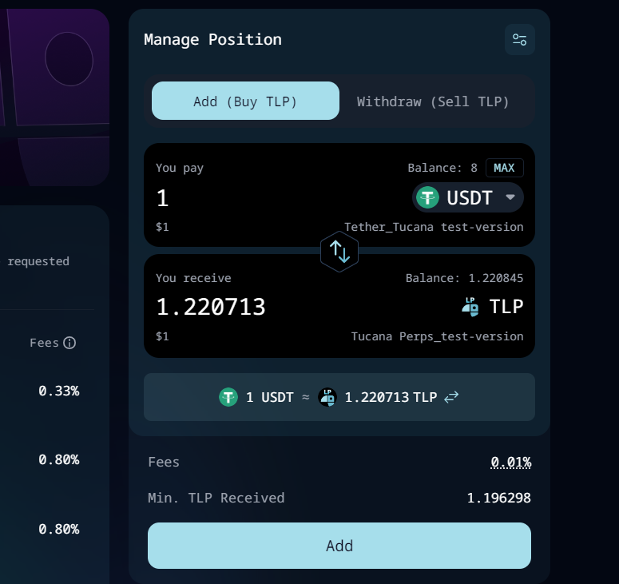Viewport: 619px width, 584px height.
Task: Click the green USDT token logo
Action: click(428, 197)
